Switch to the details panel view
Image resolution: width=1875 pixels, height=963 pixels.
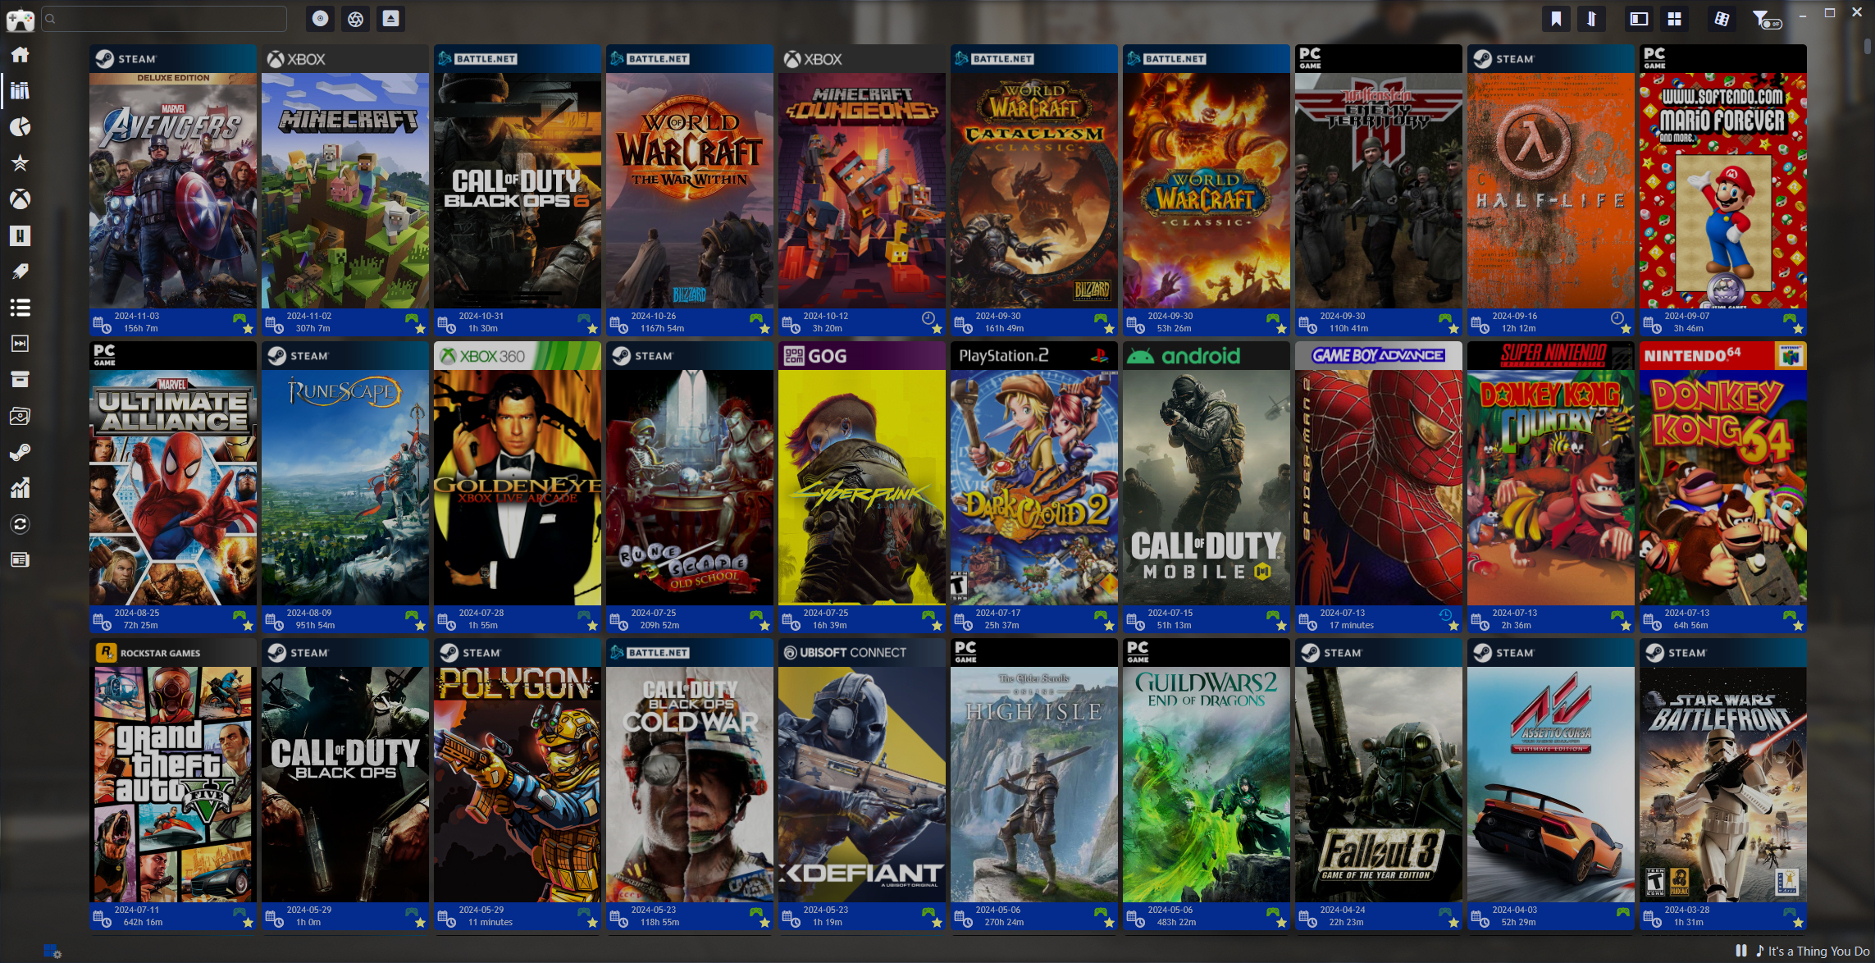pyautogui.click(x=1639, y=19)
